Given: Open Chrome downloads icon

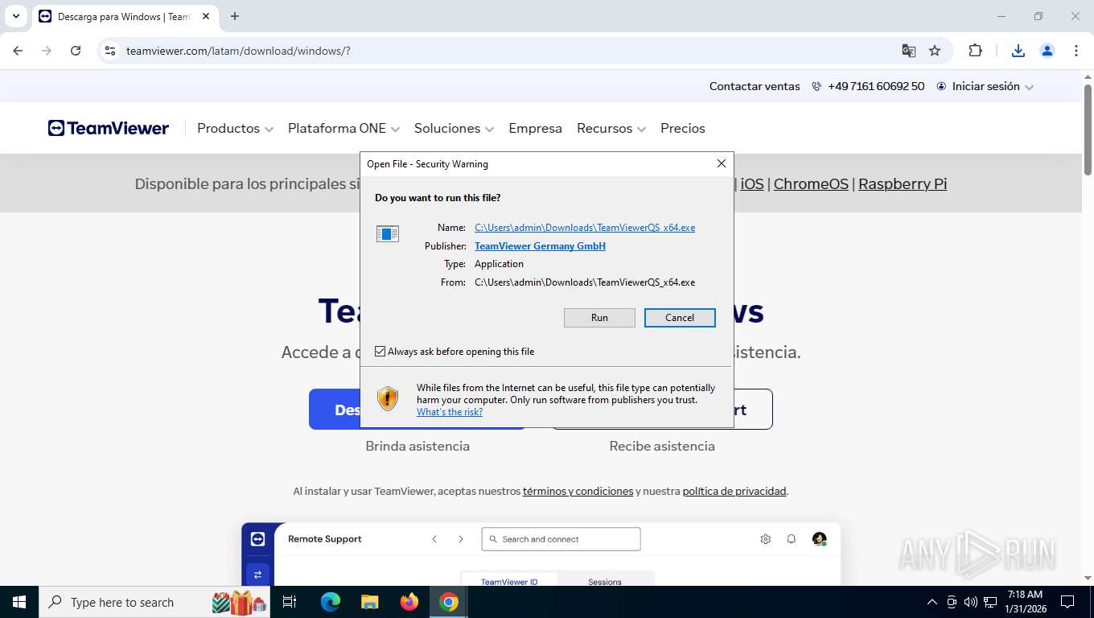Looking at the screenshot, I should pos(1018,51).
